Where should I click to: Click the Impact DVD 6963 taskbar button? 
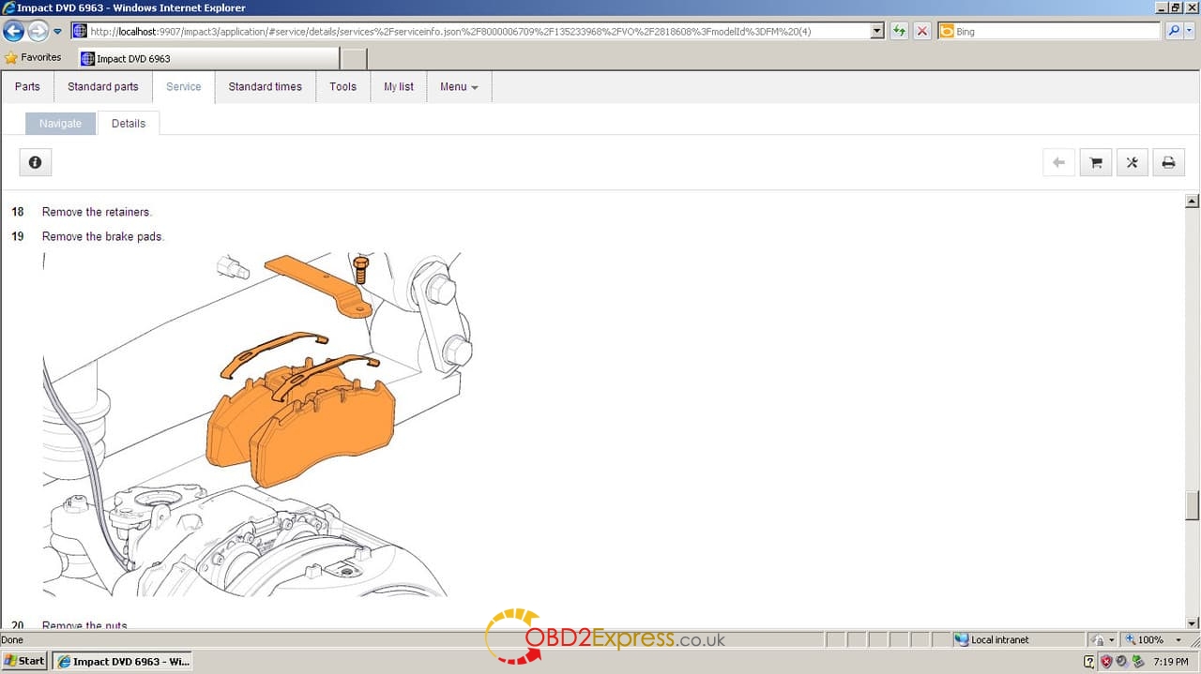123,661
